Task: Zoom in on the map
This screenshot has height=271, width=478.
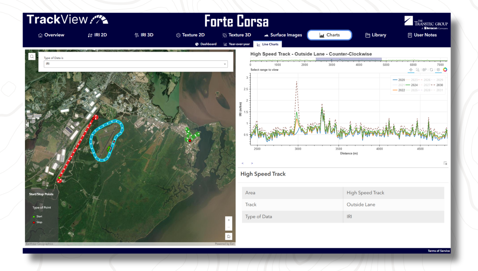Action: pos(228,220)
